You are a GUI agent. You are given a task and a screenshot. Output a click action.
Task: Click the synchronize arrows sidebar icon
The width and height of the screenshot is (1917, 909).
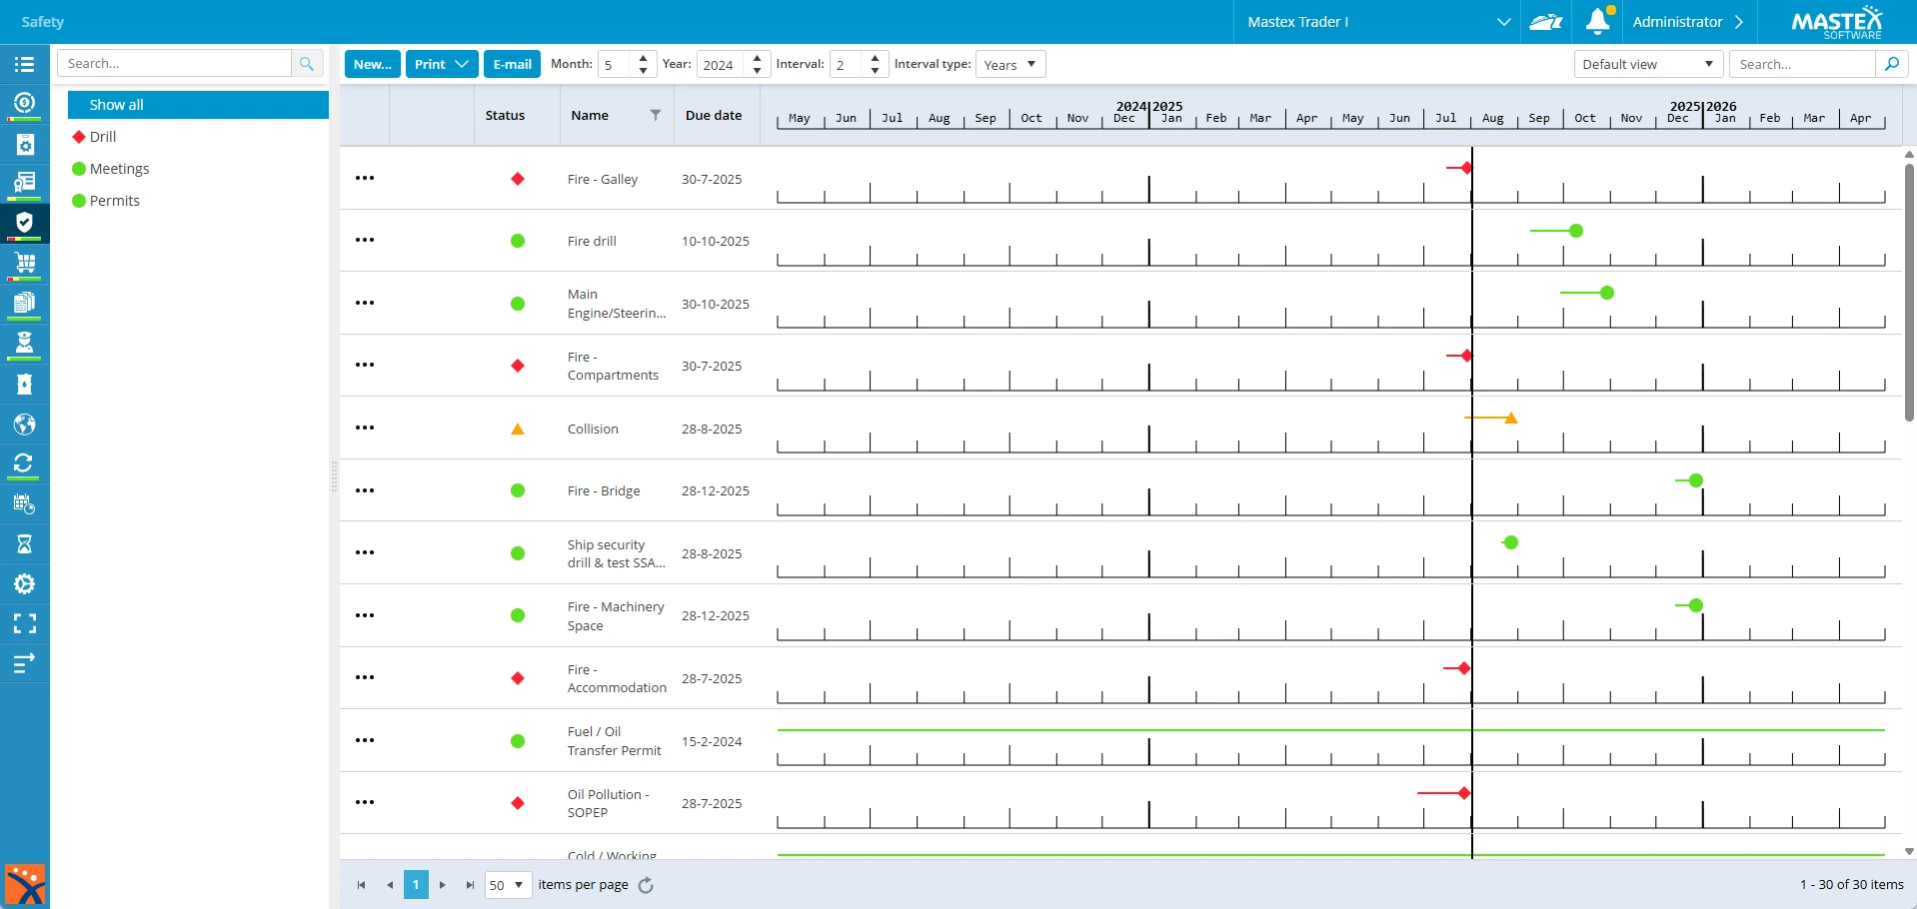click(24, 463)
